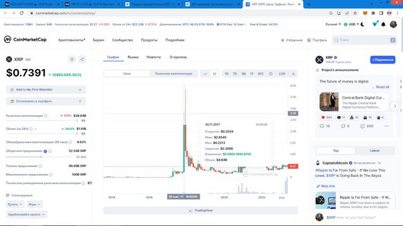Screen dimensions: 403x226
Task: Star XRP as a favorite coin
Action: coord(72,59)
